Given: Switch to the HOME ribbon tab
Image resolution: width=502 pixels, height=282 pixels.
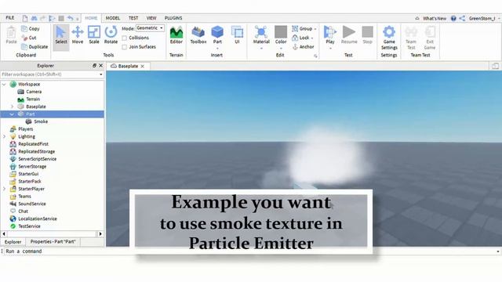Looking at the screenshot, I should pos(91,18).
